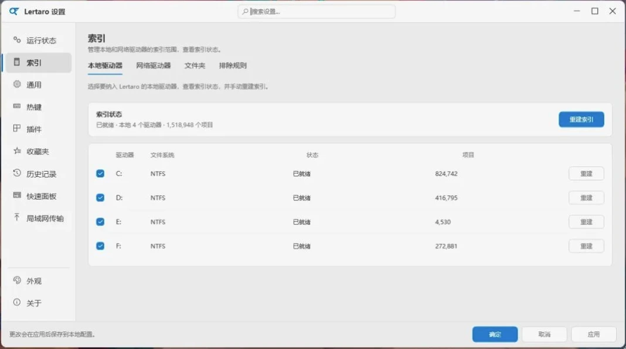Rebuild the E: drive index
Screen dimensions: 626x349
(586, 222)
